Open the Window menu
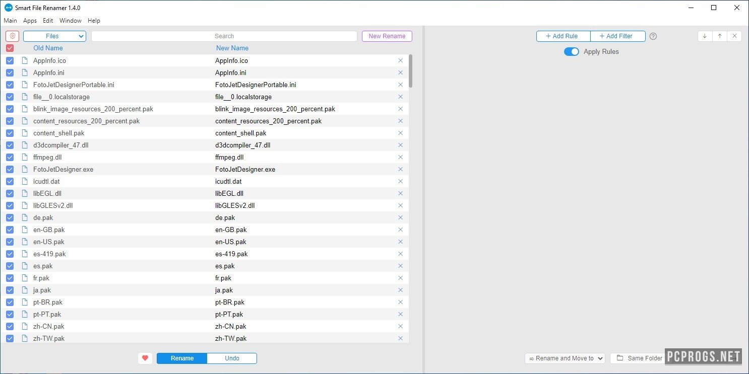Viewport: 749px width, 374px height. click(x=71, y=21)
